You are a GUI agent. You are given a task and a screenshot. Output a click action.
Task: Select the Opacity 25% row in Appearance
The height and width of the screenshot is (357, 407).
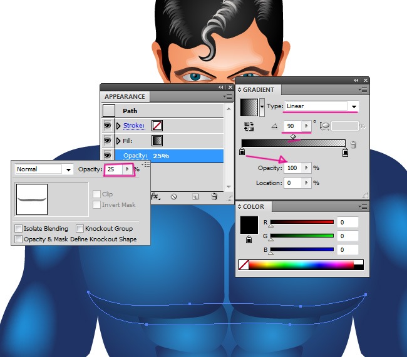pos(169,156)
